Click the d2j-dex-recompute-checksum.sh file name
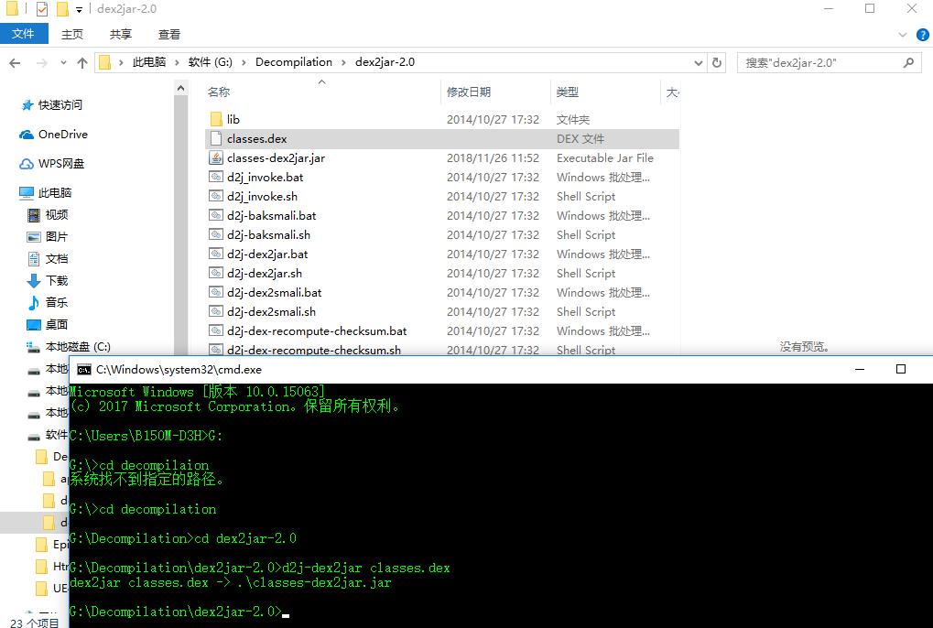The width and height of the screenshot is (933, 628). (x=313, y=350)
